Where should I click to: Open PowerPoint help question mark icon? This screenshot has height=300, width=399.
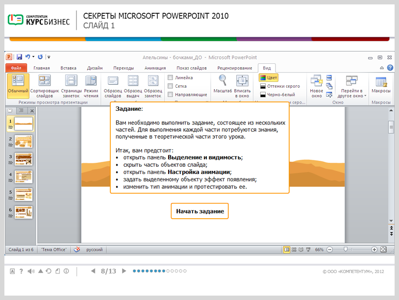[x=390, y=68]
